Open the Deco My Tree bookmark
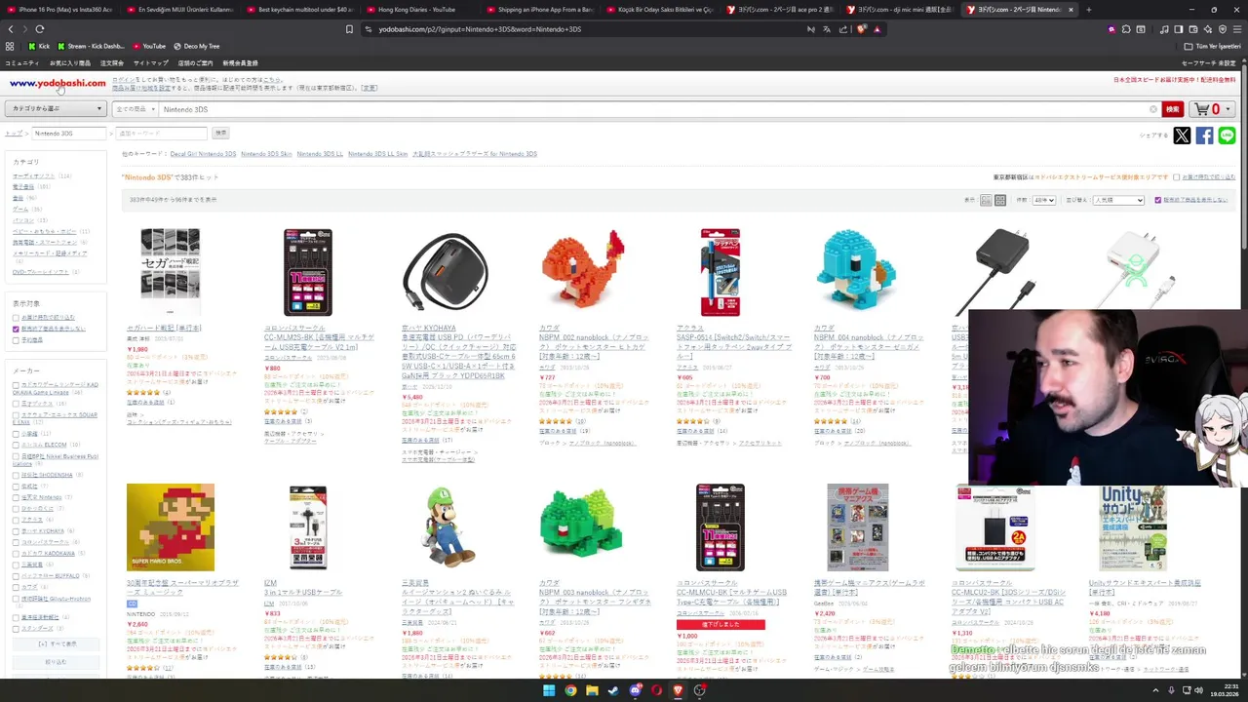The width and height of the screenshot is (1248, 702). click(196, 46)
